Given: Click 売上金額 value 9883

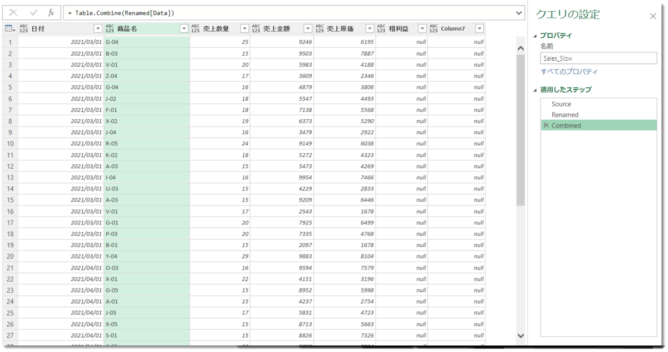Looking at the screenshot, I should (282, 256).
